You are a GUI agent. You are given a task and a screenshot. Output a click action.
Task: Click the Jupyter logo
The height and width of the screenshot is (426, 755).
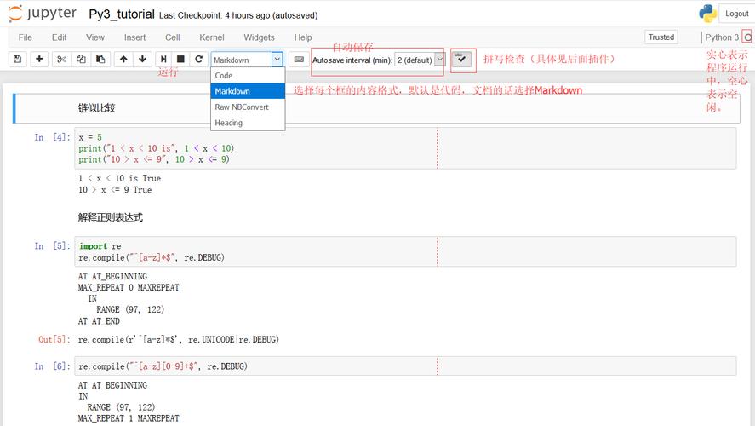click(43, 14)
